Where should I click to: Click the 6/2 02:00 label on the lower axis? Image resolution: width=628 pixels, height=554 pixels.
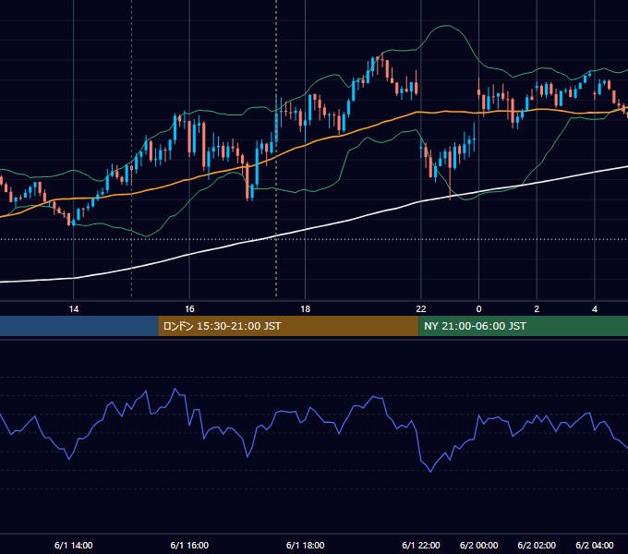(x=537, y=545)
